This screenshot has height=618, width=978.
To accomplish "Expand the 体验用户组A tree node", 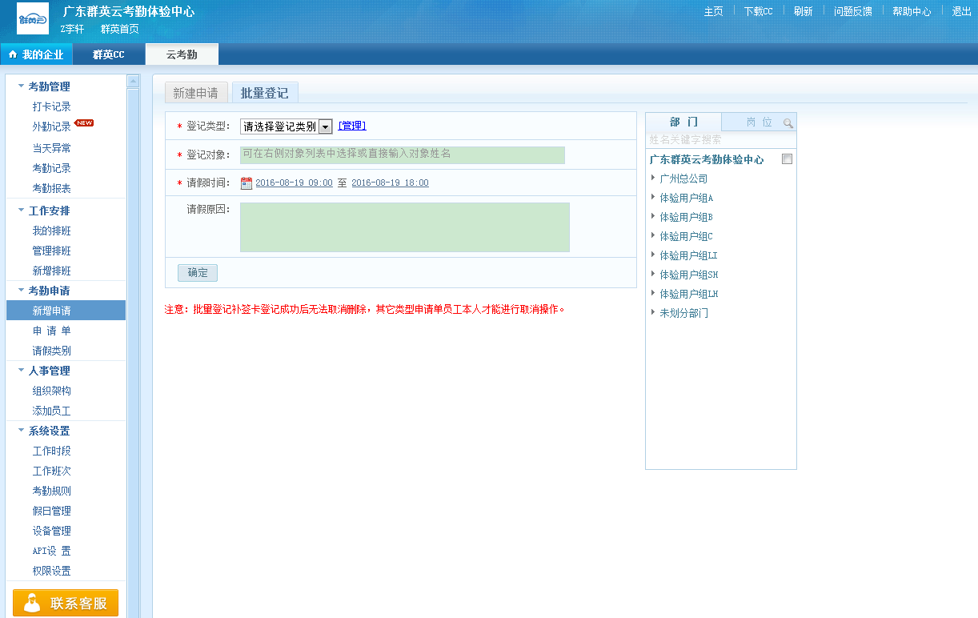I will pyautogui.click(x=653, y=197).
